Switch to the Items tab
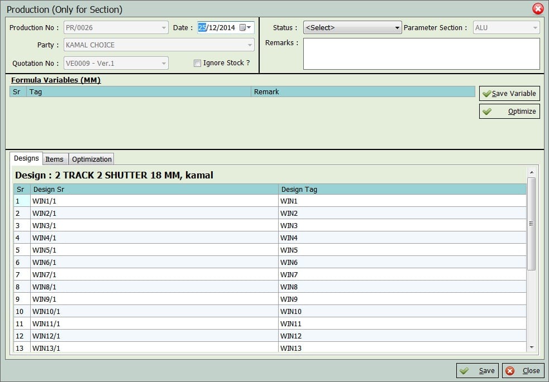Viewport: 549px width, 382px height. pos(55,159)
